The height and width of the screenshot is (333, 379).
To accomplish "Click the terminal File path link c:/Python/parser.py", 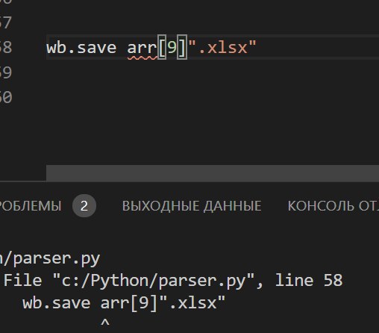I will click(154, 281).
